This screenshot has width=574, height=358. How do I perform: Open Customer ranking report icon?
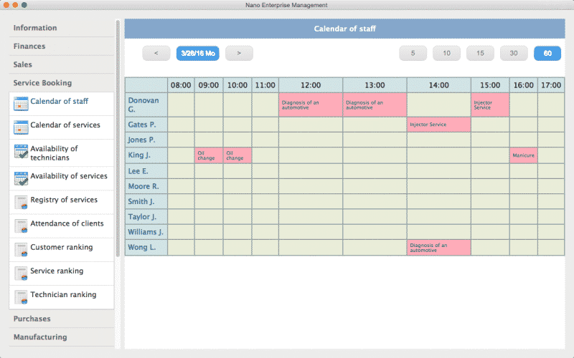(21, 249)
